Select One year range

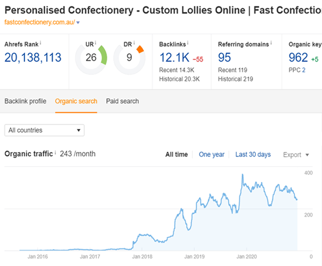click(211, 154)
